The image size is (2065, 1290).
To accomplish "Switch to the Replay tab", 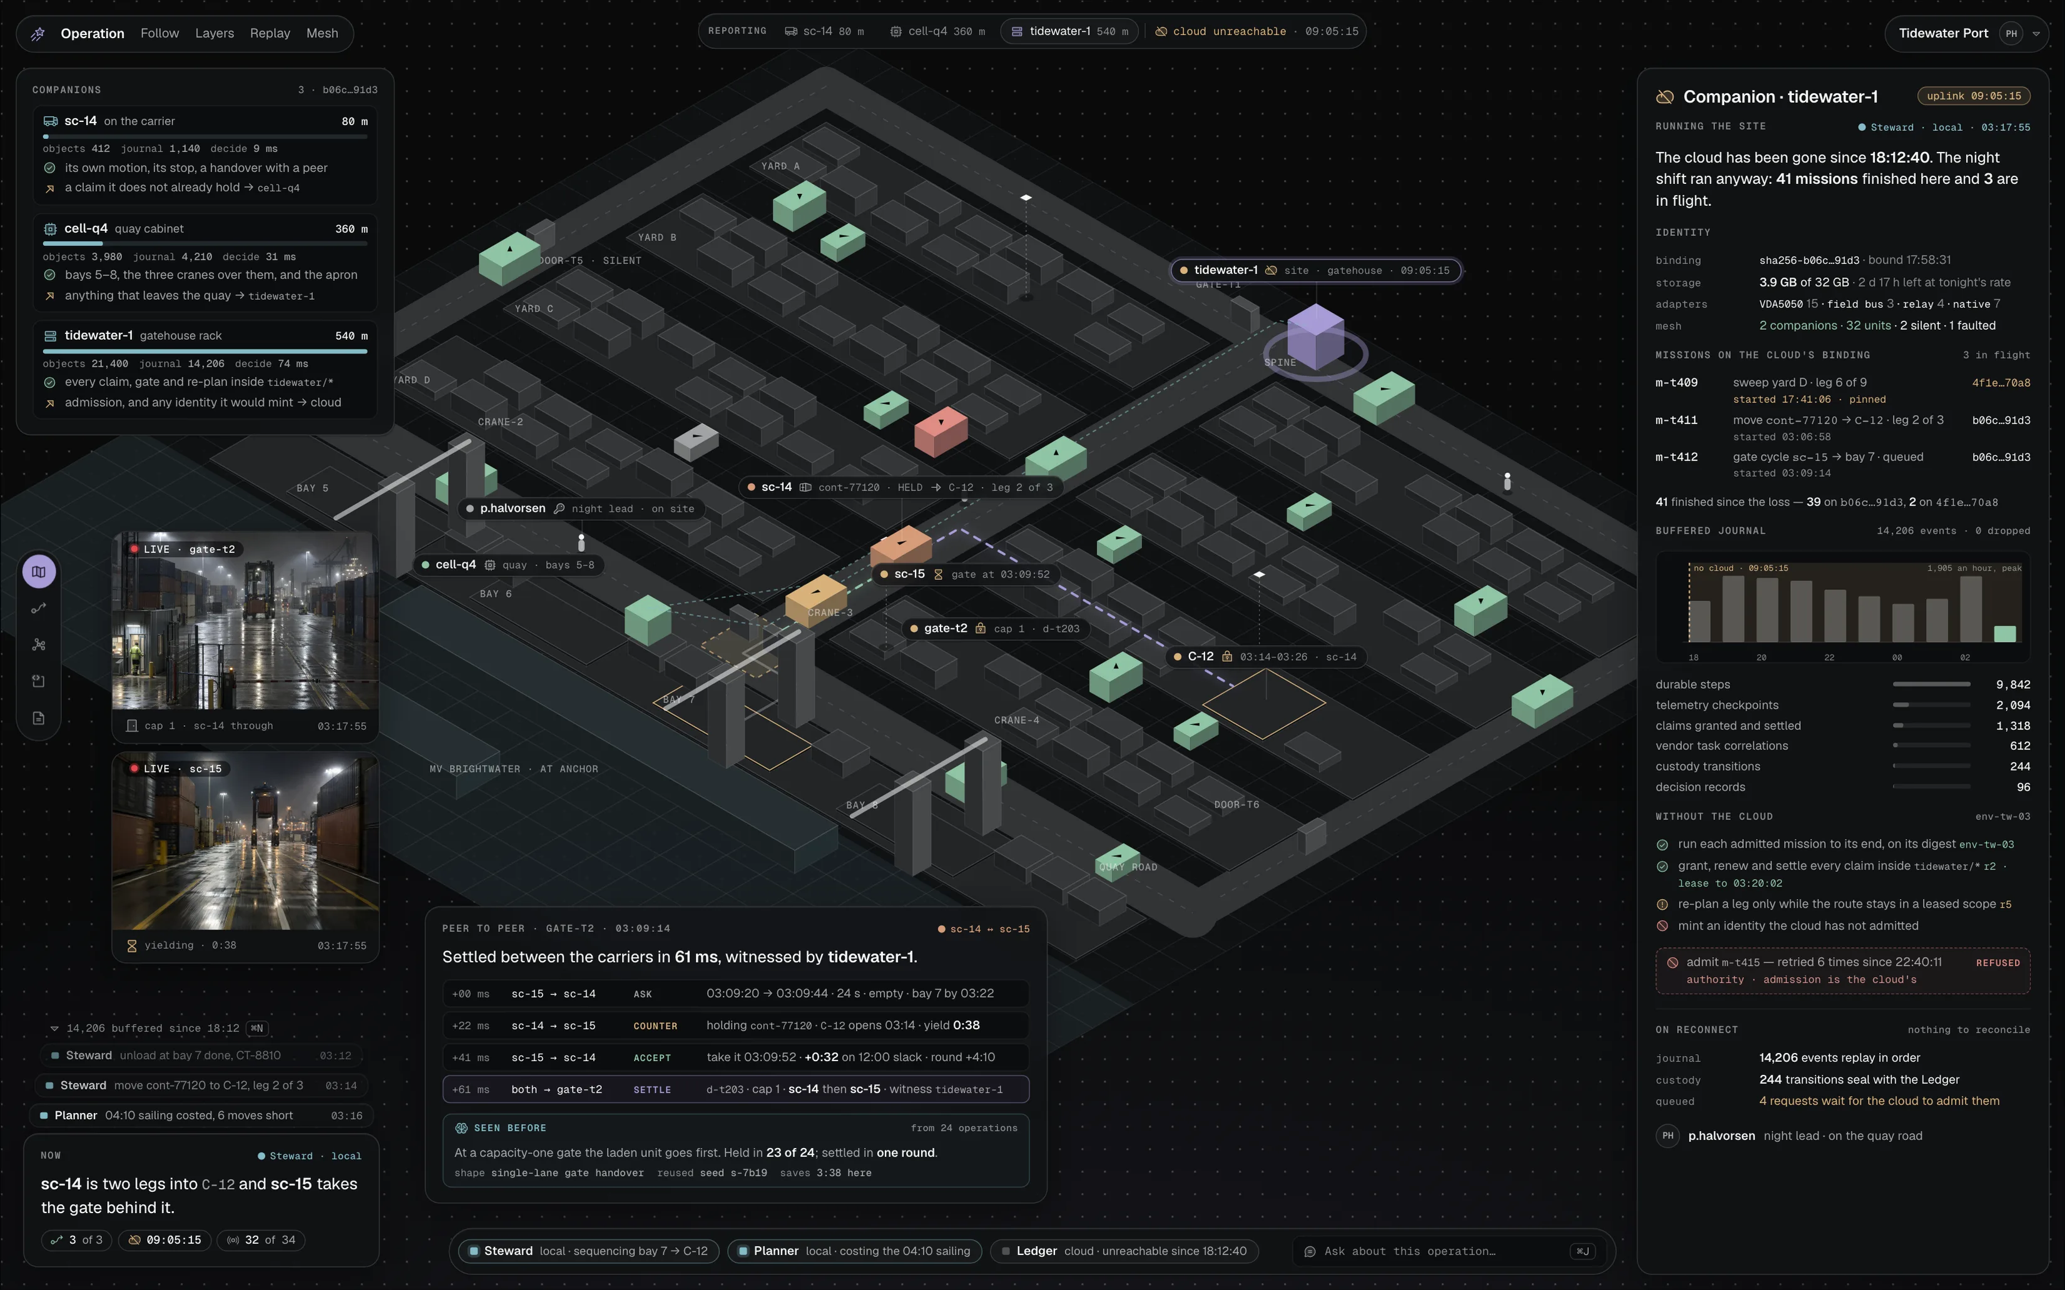I will (270, 33).
